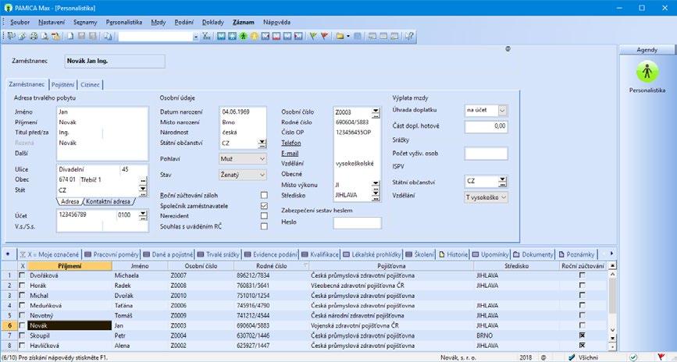Click the green person icon in toolbar

[x=243, y=36]
